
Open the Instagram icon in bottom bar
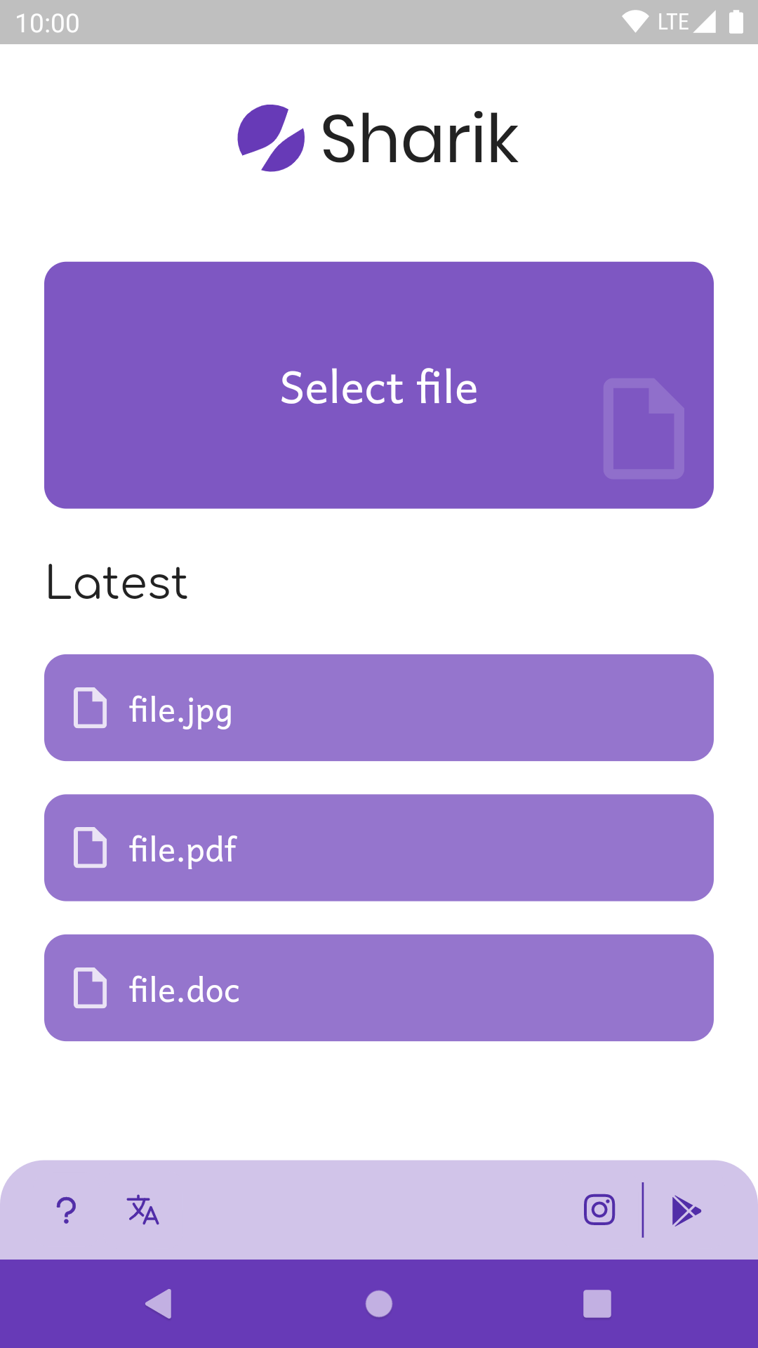pos(599,1210)
